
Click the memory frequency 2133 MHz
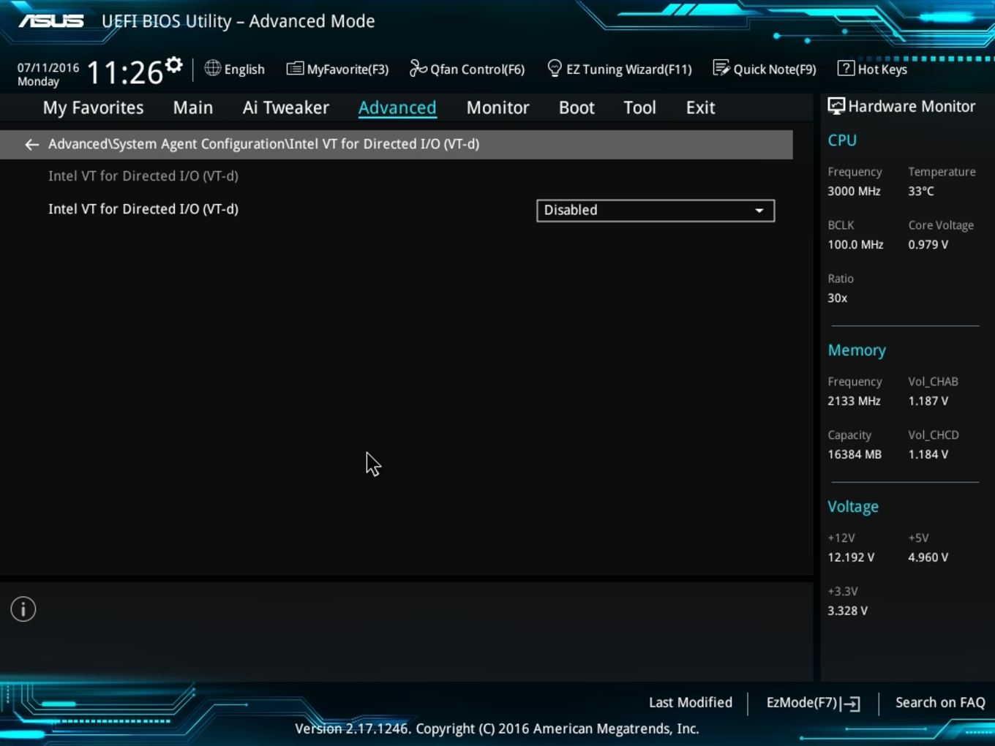pos(854,402)
